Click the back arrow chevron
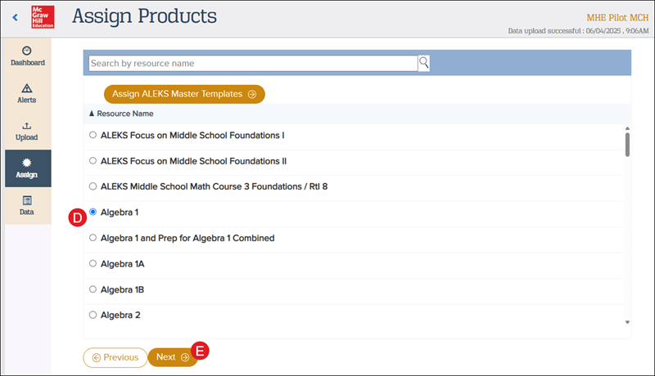This screenshot has height=376, width=655. point(15,16)
